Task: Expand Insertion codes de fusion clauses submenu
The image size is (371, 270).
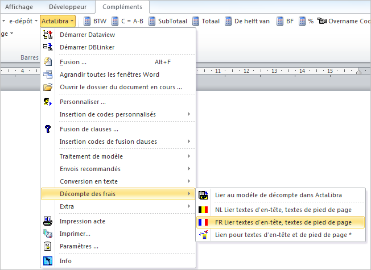Action: click(x=188, y=142)
